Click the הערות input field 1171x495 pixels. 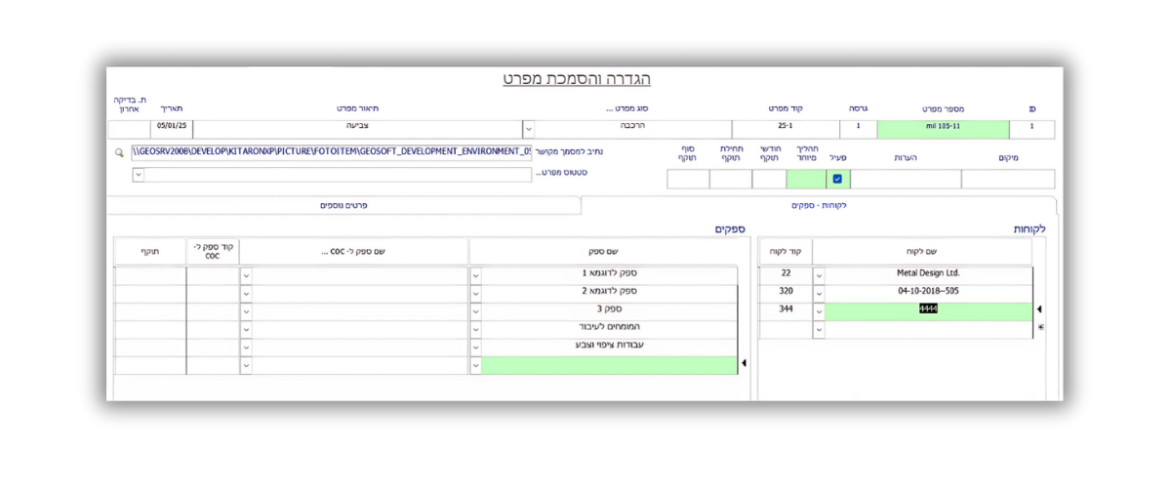coord(906,179)
